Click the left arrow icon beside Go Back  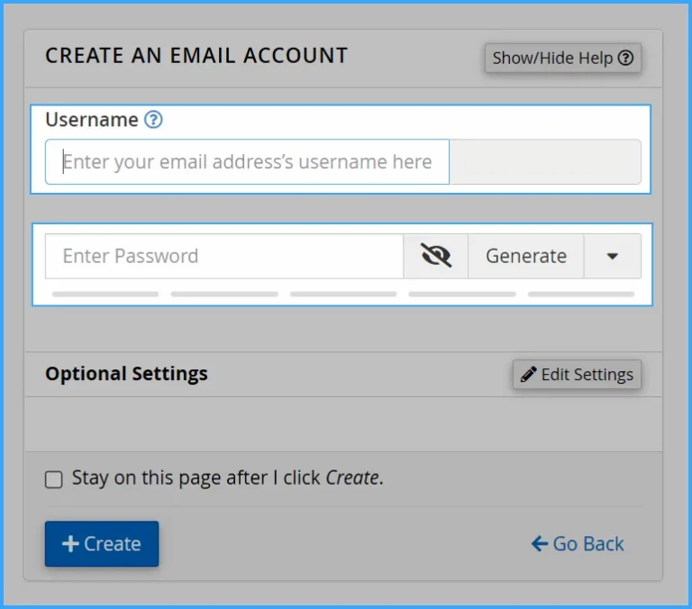tap(540, 544)
